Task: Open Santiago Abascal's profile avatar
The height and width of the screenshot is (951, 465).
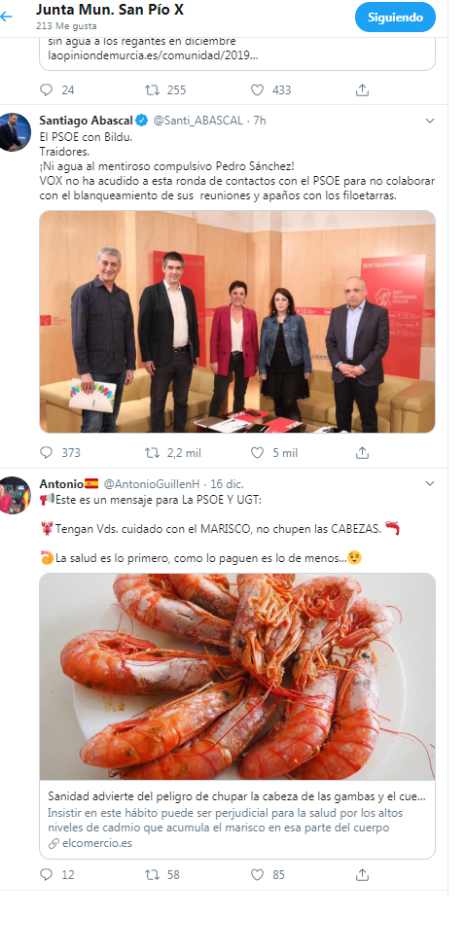Action: (15, 131)
